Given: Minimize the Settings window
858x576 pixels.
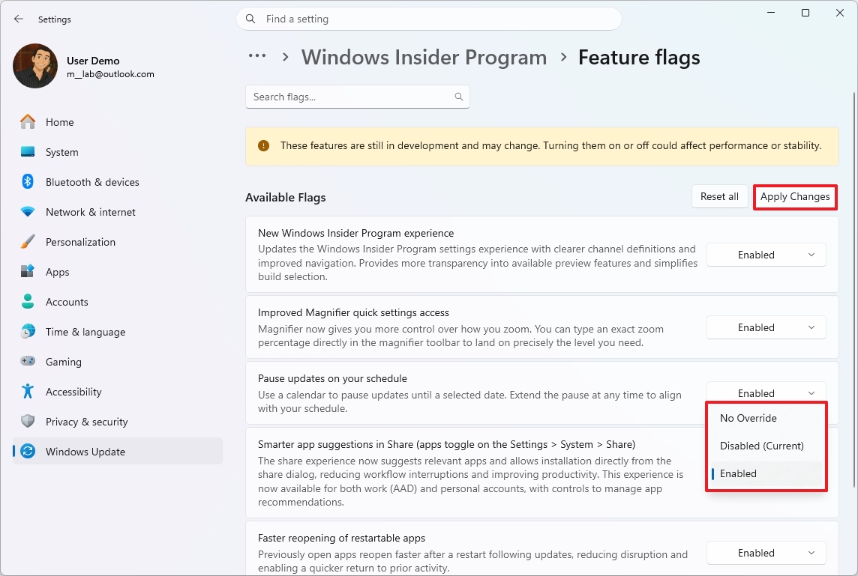Looking at the screenshot, I should [771, 13].
